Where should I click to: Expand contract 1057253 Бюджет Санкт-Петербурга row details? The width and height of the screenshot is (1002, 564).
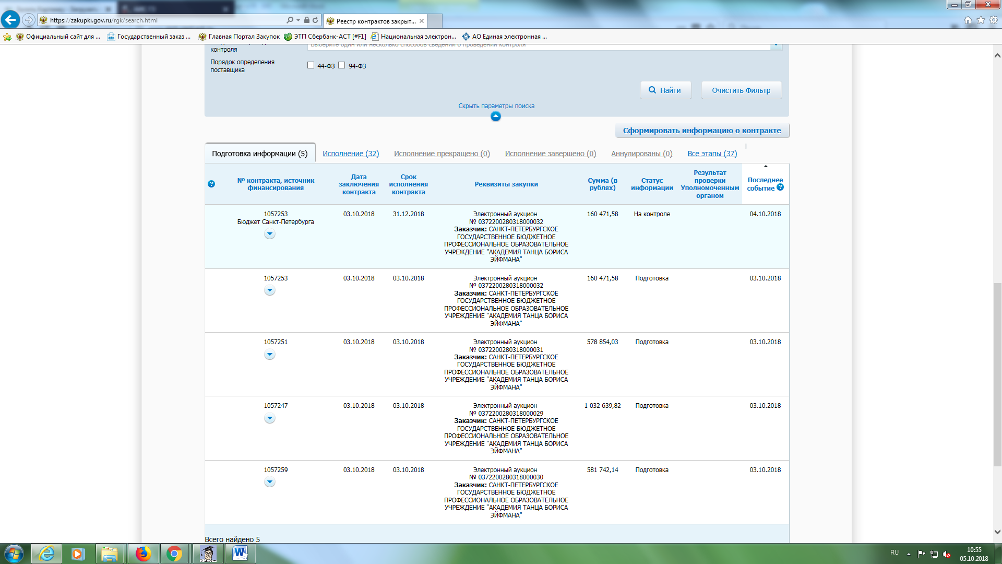click(x=269, y=234)
